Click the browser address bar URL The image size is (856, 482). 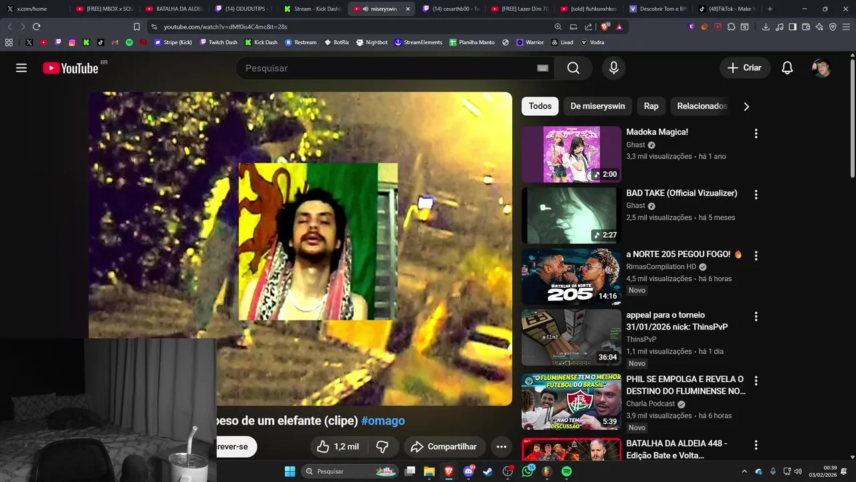(225, 27)
